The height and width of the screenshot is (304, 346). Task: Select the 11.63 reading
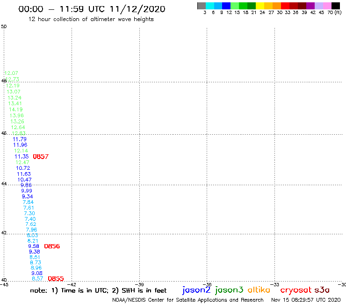(24, 174)
